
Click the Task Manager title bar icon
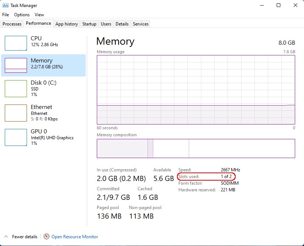coord(6,6)
